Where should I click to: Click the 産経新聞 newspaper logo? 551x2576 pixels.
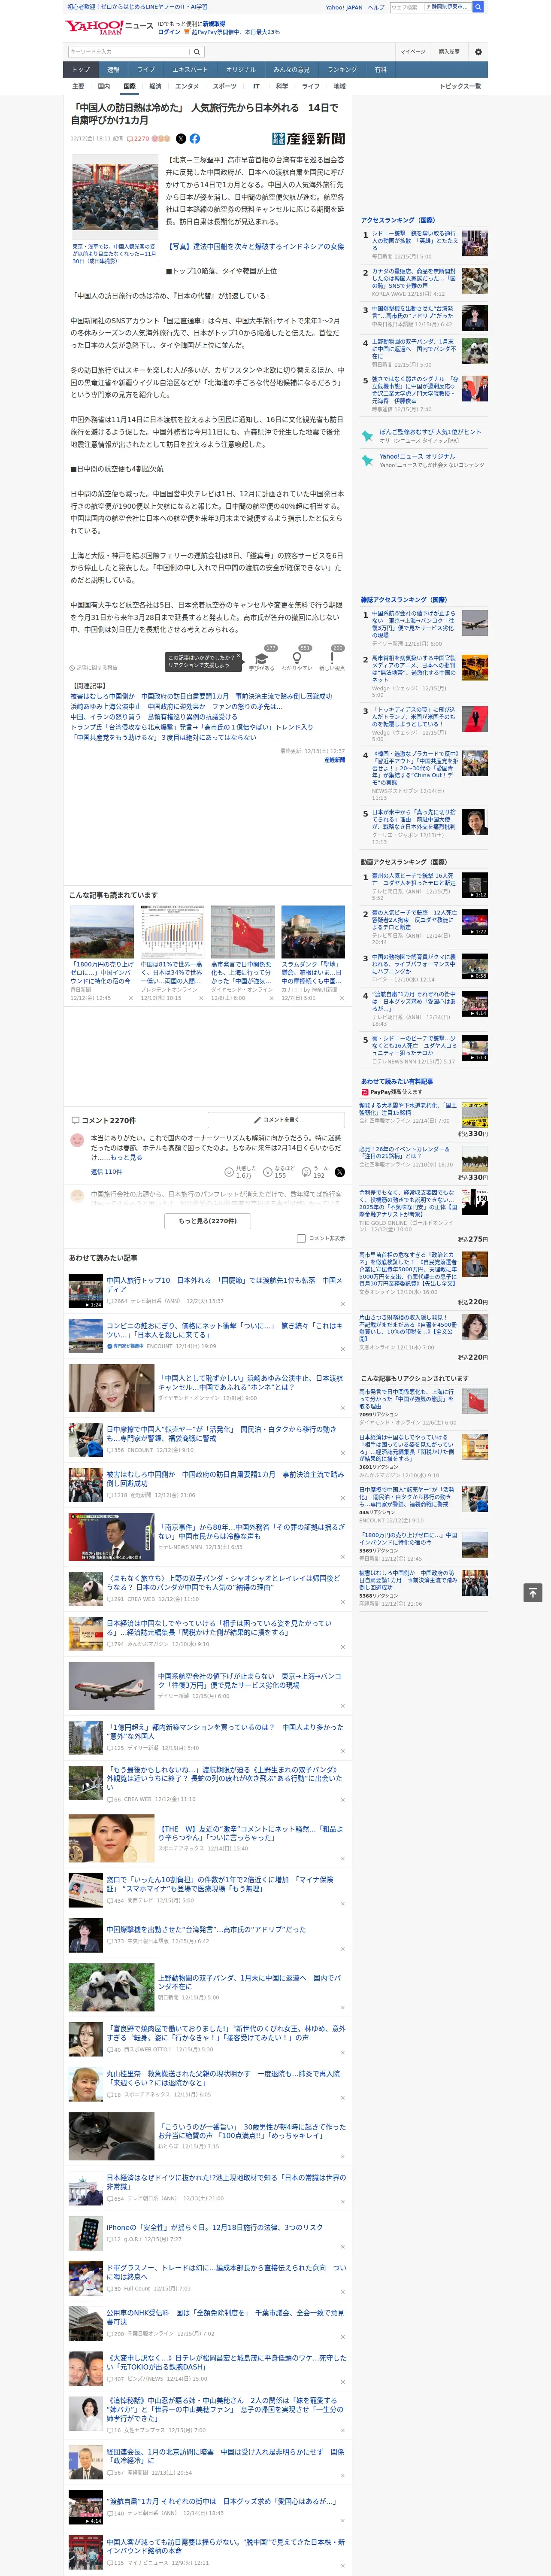click(x=308, y=139)
